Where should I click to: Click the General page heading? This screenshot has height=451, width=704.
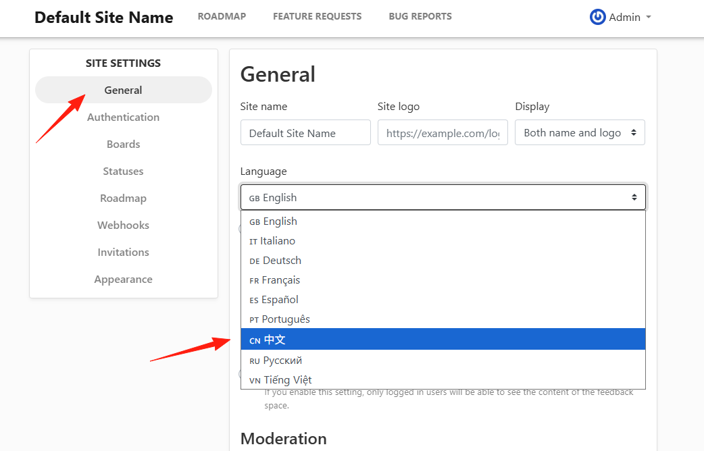tap(278, 74)
